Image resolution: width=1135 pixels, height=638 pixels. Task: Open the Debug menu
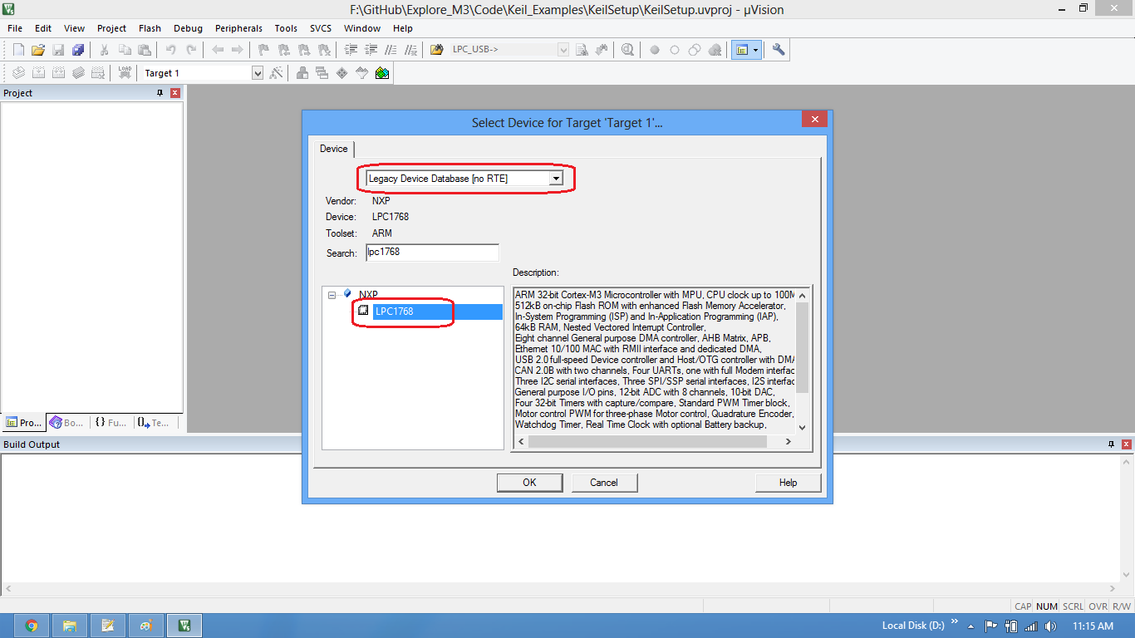pos(188,28)
